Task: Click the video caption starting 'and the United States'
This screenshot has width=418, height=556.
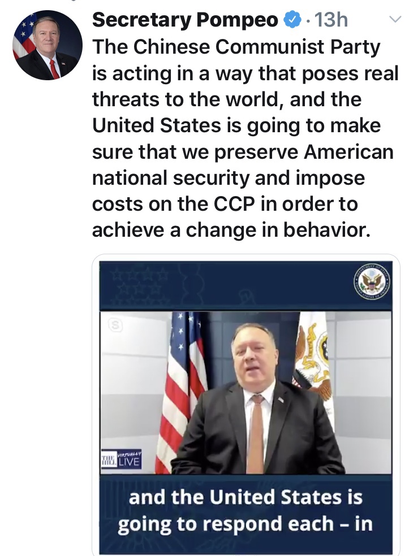Action: (x=245, y=498)
